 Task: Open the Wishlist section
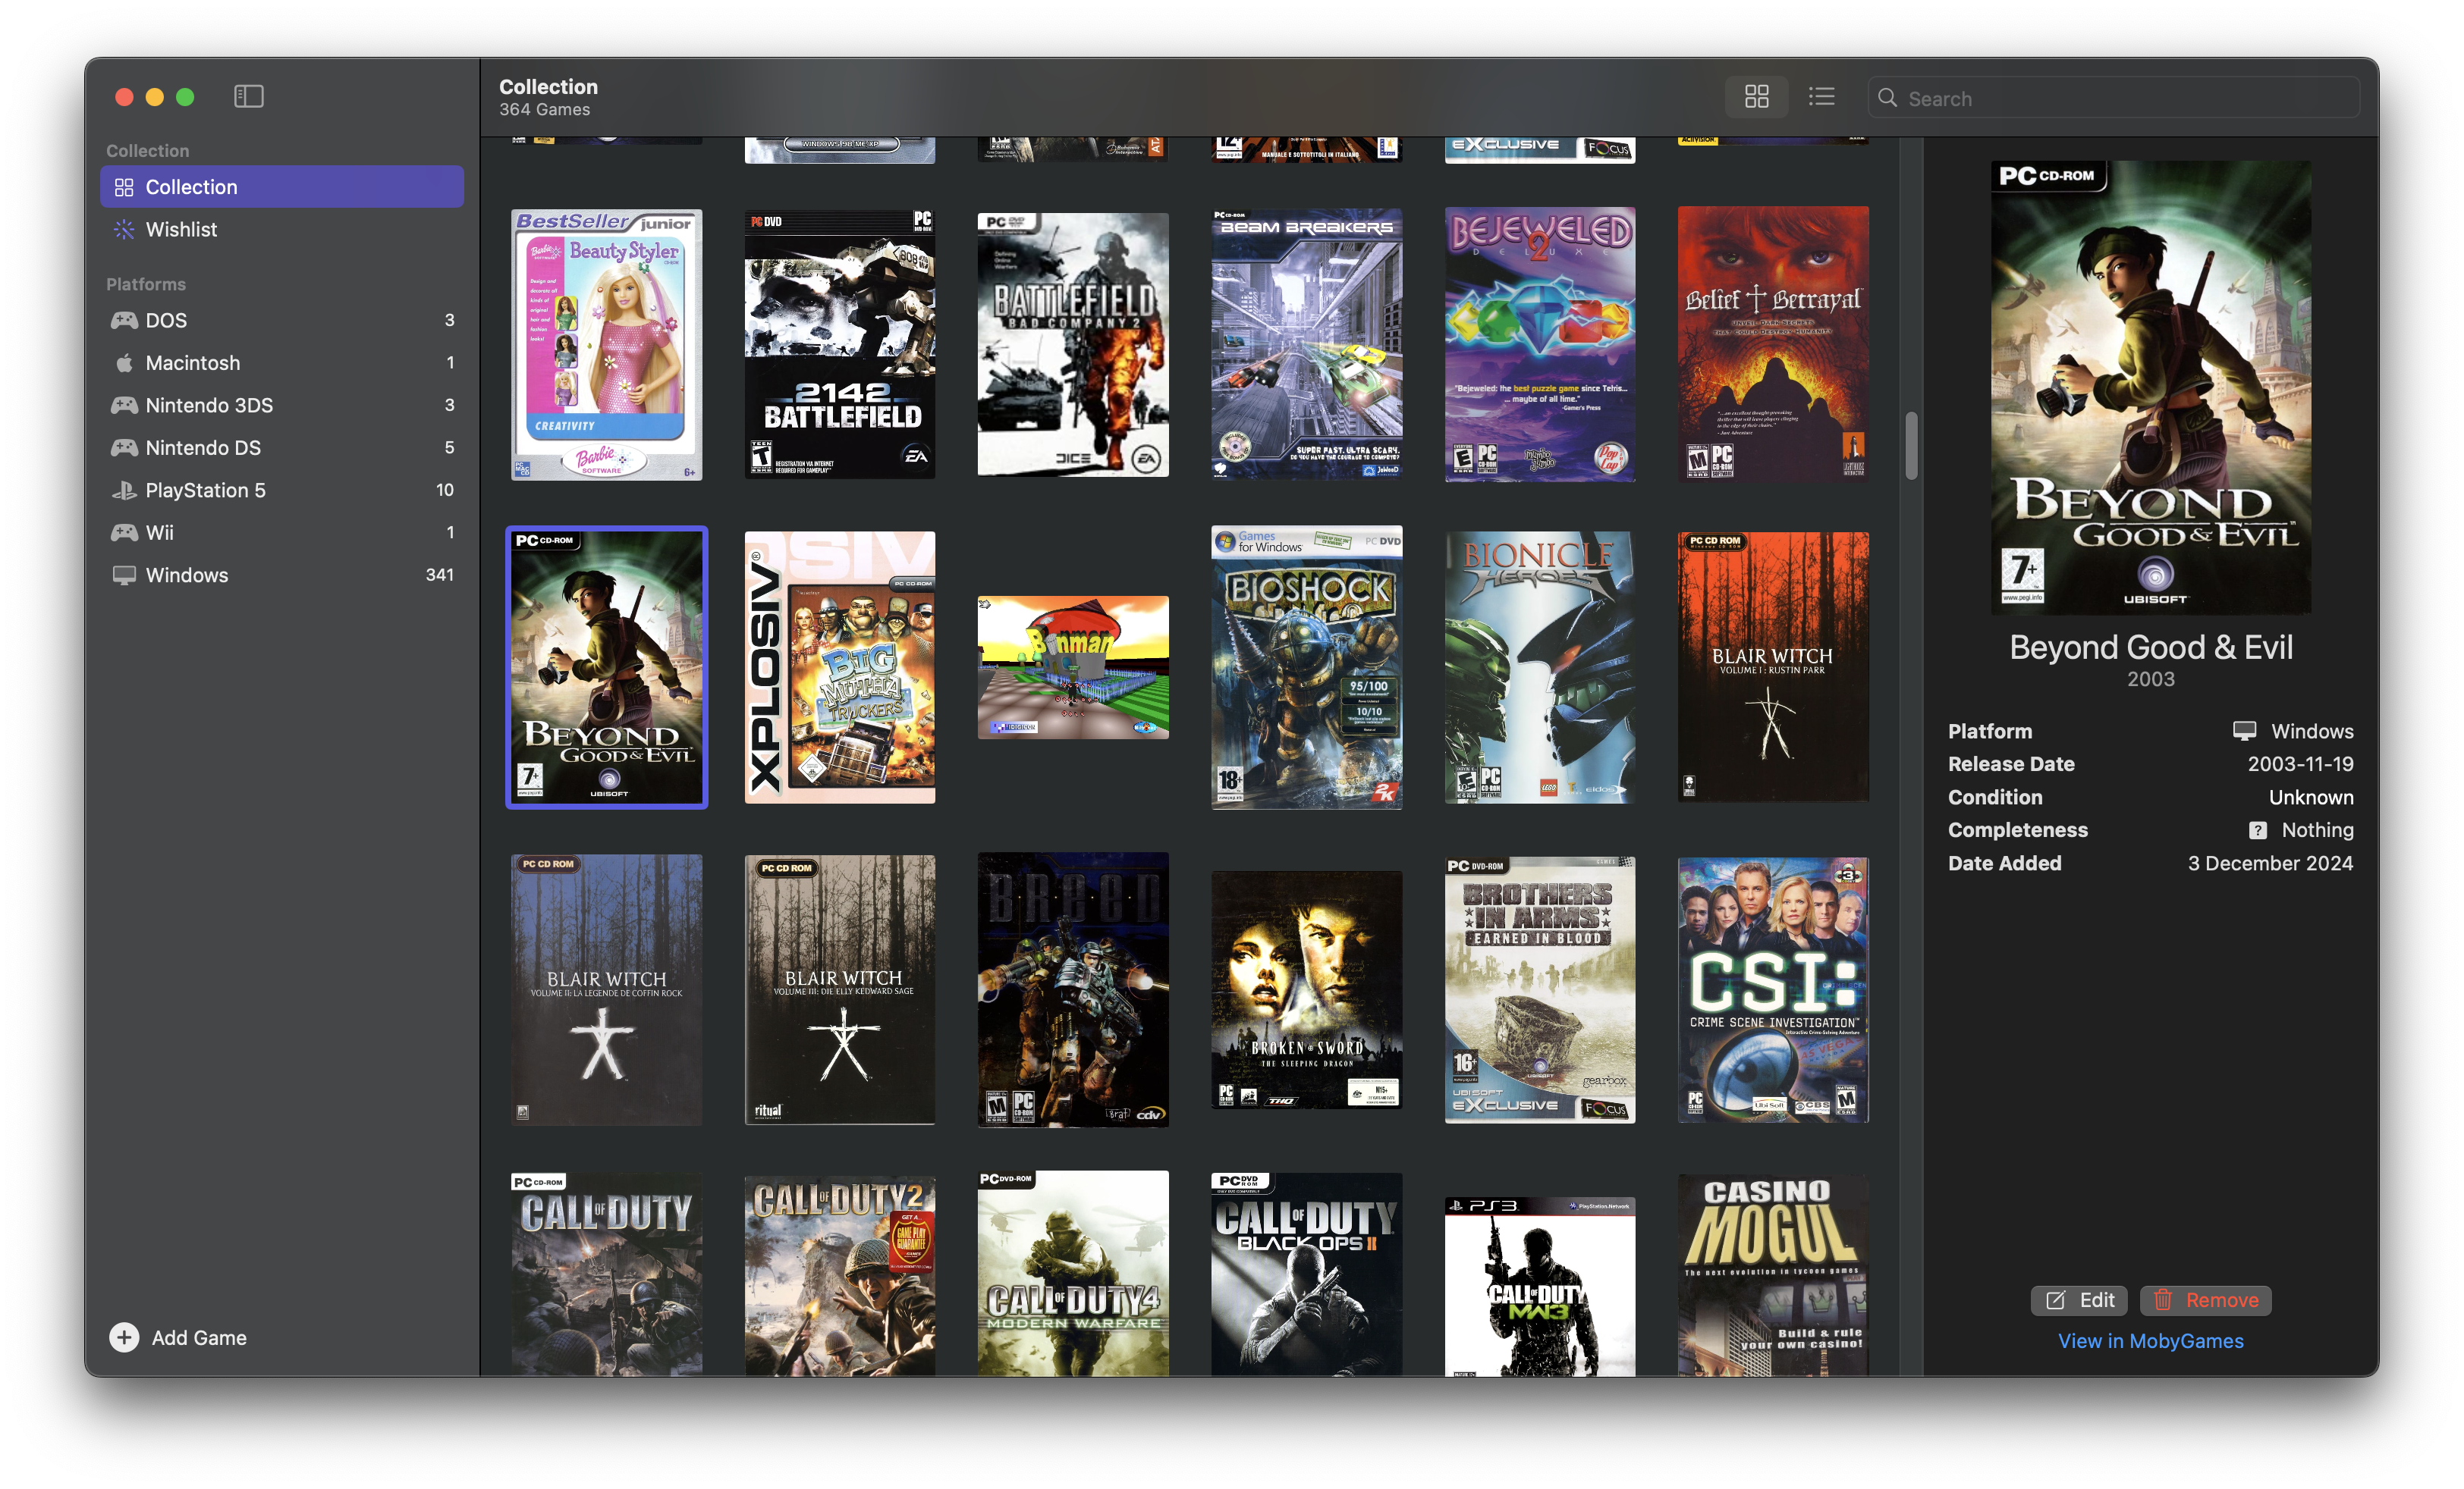click(x=181, y=230)
